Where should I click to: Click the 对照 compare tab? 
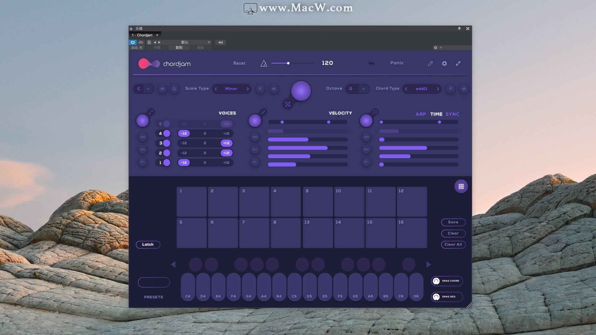pyautogui.click(x=157, y=48)
